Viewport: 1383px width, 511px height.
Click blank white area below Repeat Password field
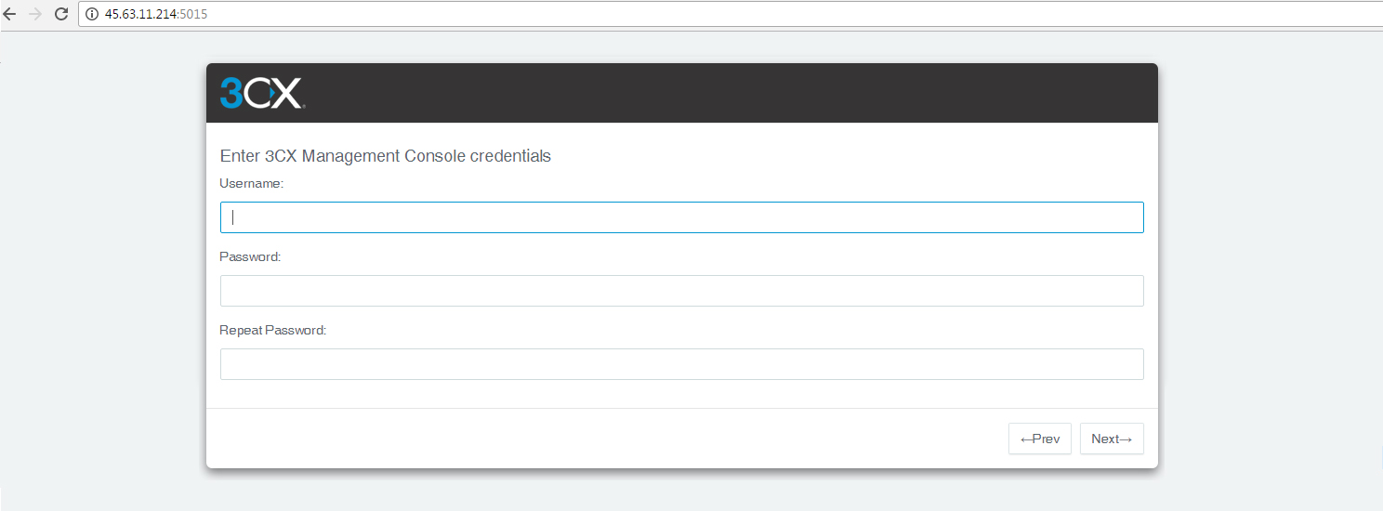(x=681, y=394)
